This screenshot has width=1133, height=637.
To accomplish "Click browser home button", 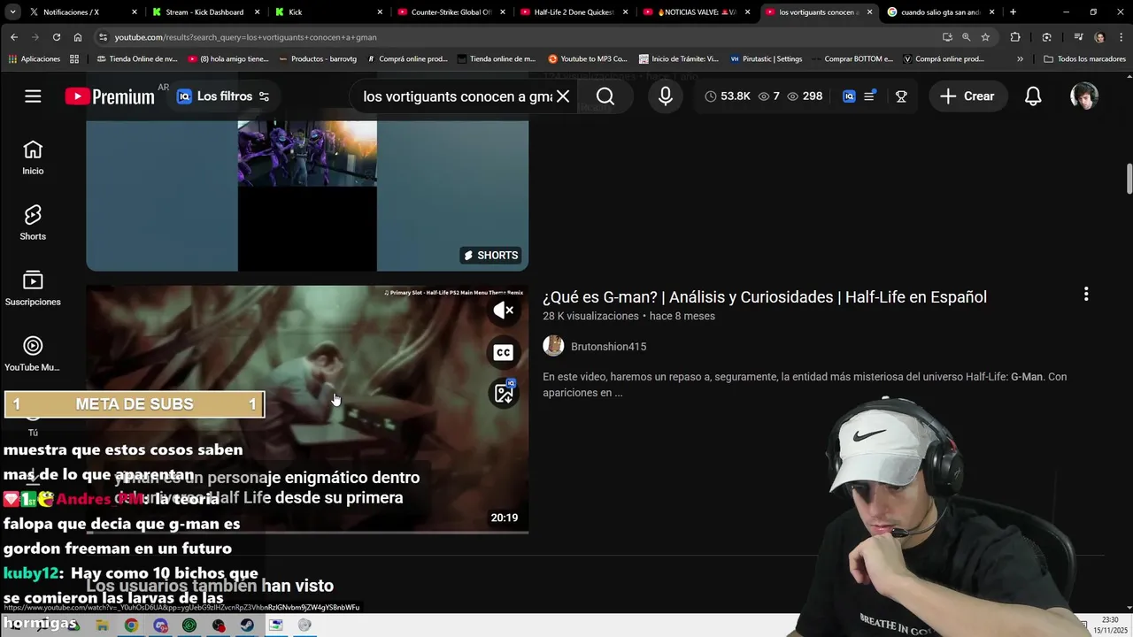I will pos(78,37).
